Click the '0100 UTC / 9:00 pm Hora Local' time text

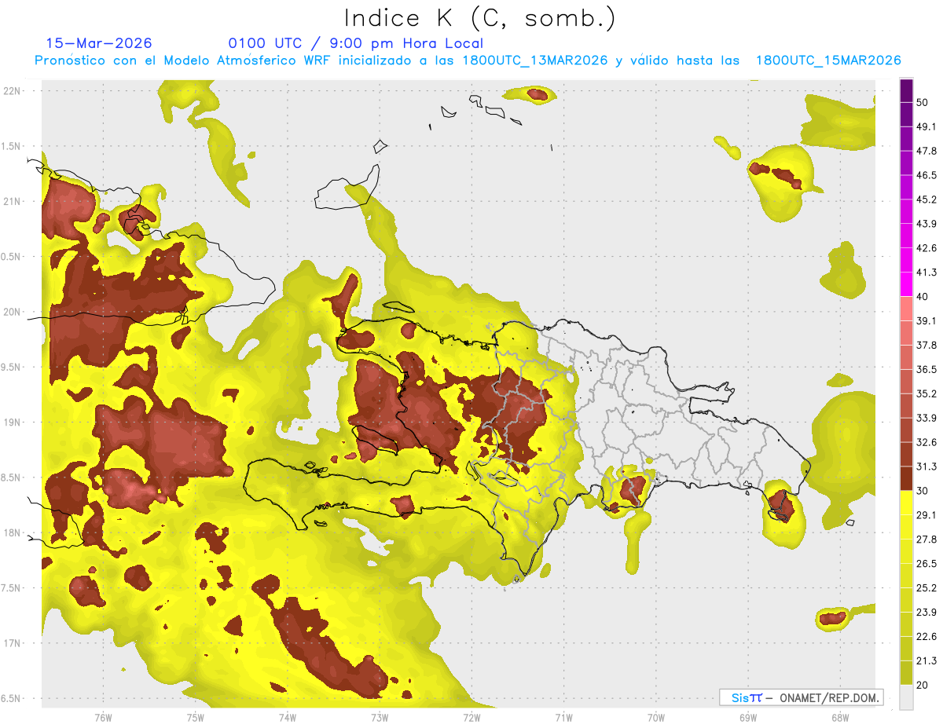point(355,43)
